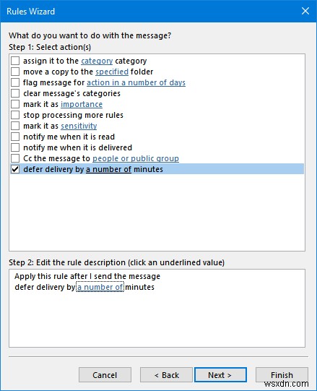Click the Cancel button
The width and height of the screenshot is (317, 391).
click(x=105, y=375)
